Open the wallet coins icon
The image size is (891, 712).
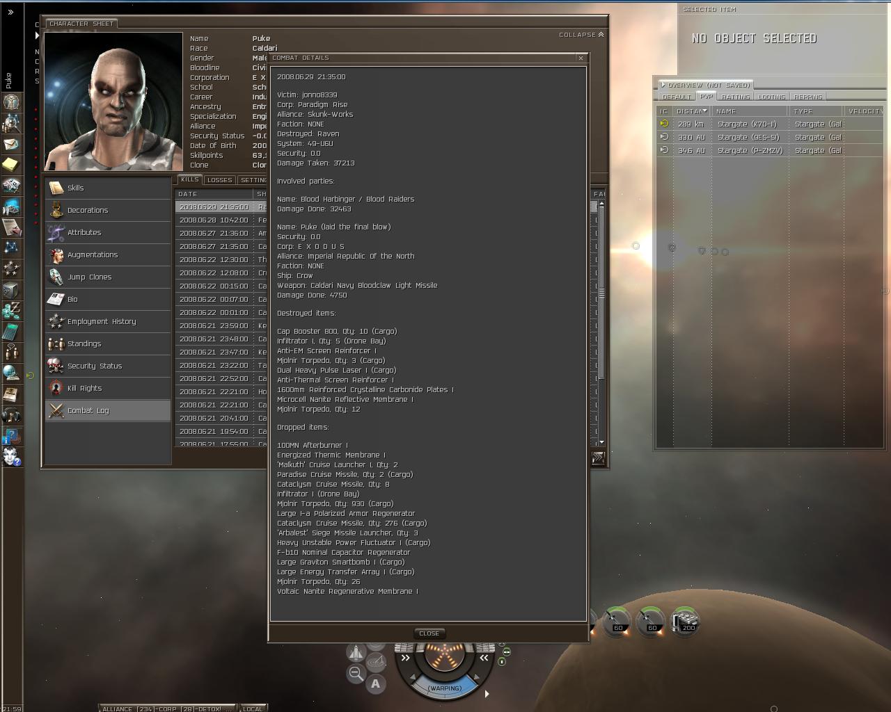pos(11,311)
